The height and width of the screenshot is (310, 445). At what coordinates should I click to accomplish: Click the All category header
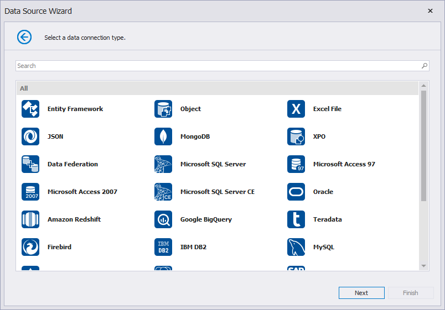pyautogui.click(x=218, y=88)
